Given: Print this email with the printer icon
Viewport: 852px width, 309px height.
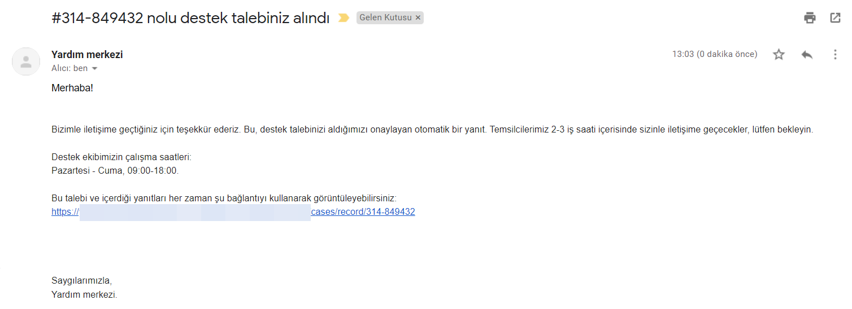Looking at the screenshot, I should [x=810, y=17].
